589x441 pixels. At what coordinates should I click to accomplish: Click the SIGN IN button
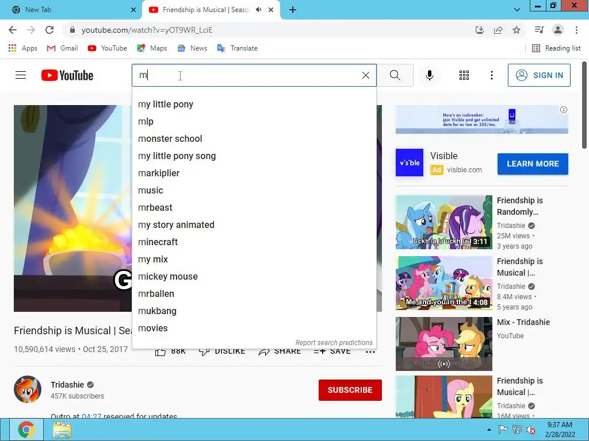539,75
